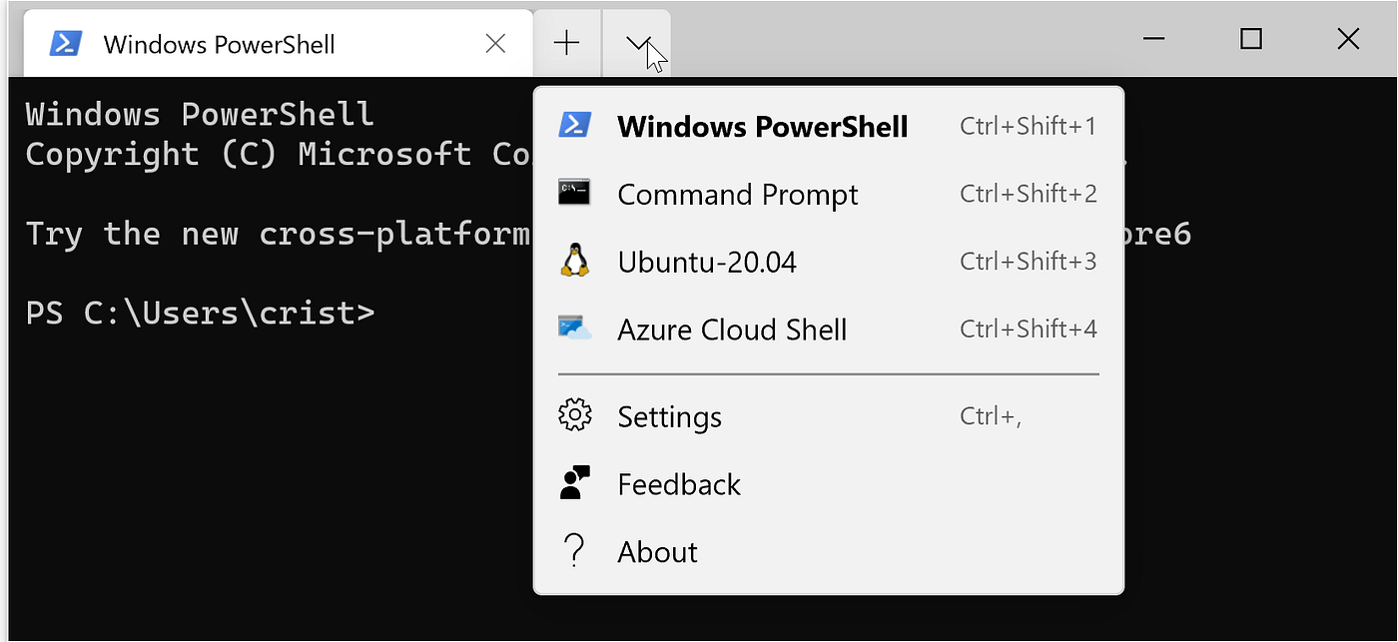Start Azure Cloud Shell

[732, 328]
